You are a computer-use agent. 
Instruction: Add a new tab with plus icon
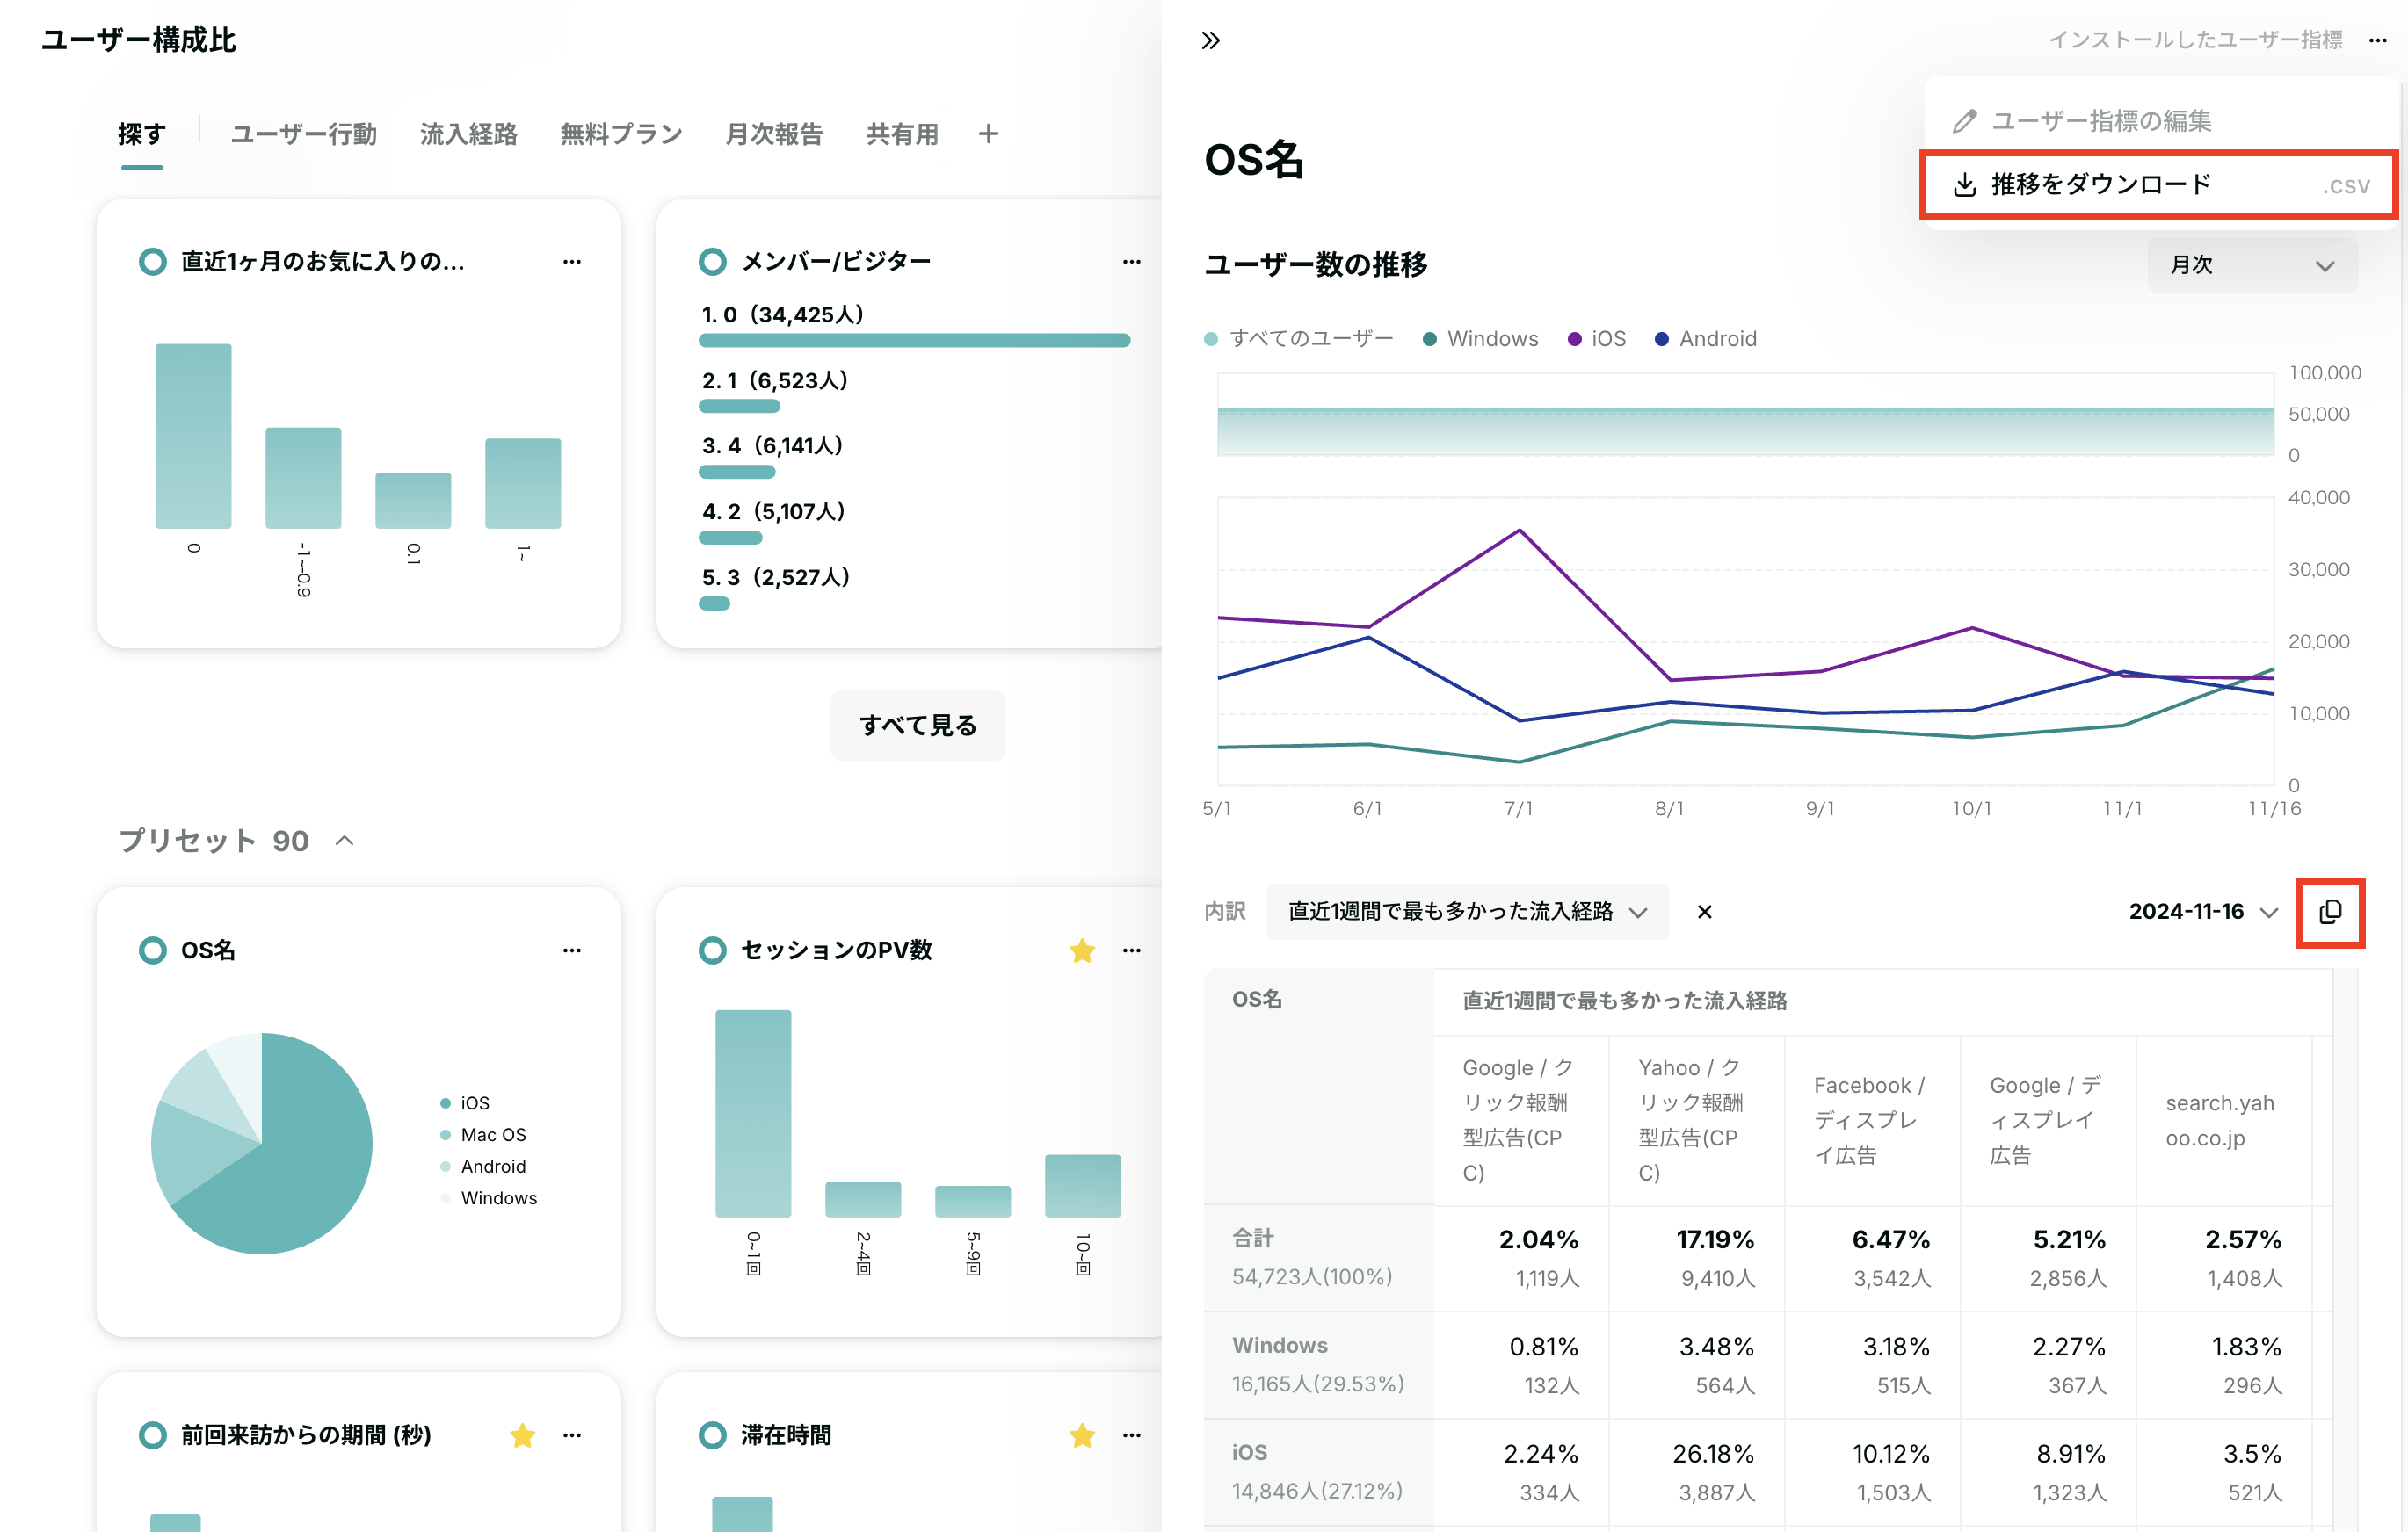(988, 134)
